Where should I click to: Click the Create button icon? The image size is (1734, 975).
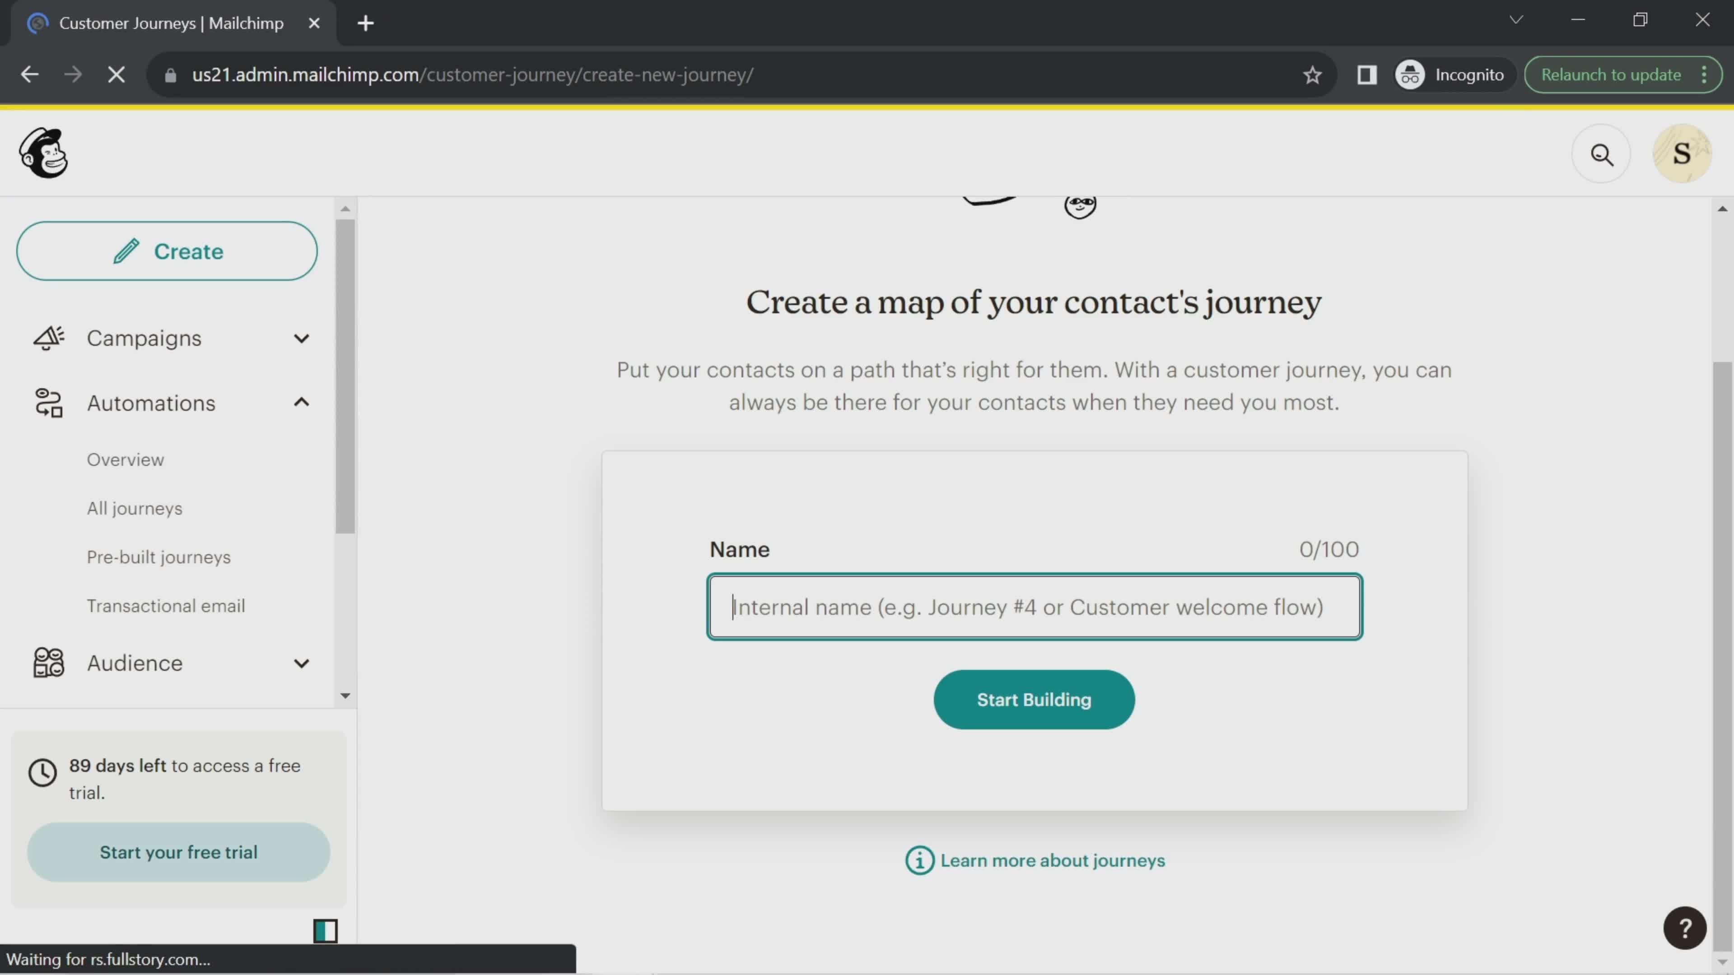127,251
